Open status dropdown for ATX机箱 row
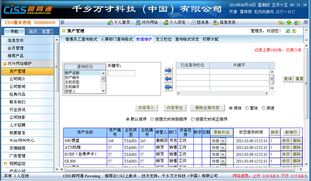311x181 pixels. coord(223,147)
